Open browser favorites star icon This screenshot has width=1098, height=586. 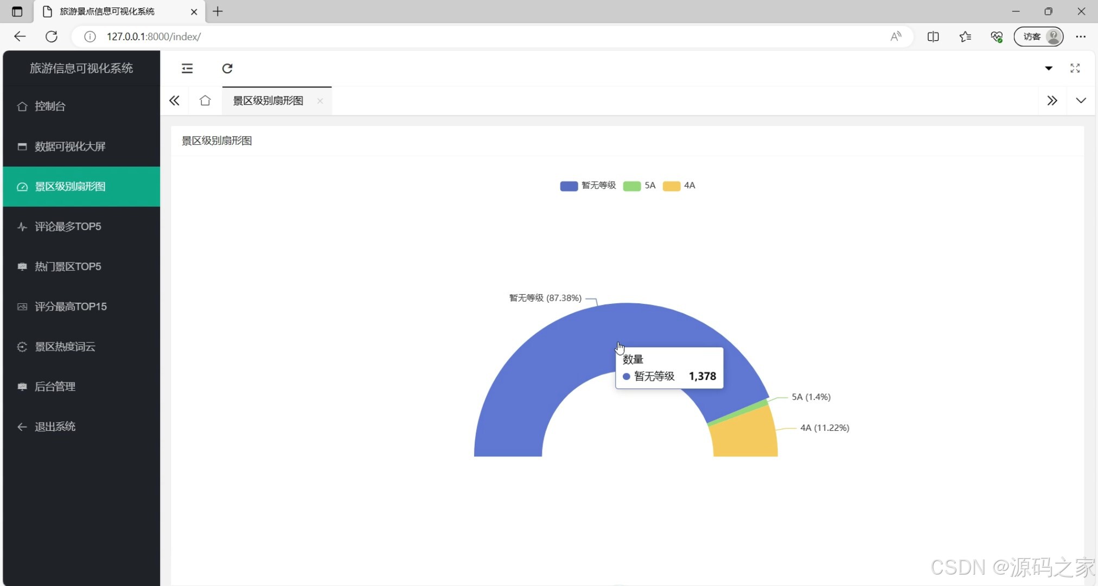[965, 36]
